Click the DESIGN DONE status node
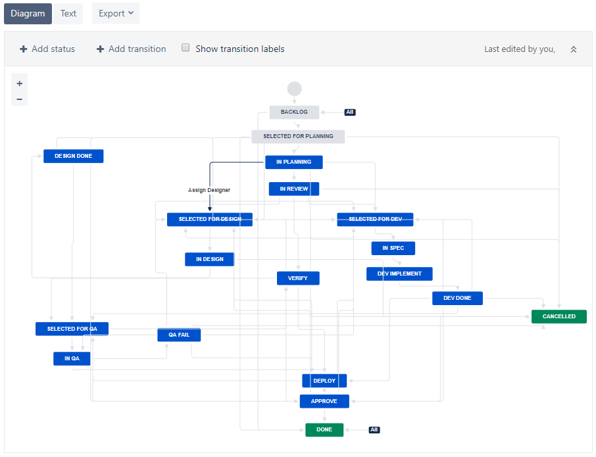Viewport: 596px width, 457px height. [73, 156]
